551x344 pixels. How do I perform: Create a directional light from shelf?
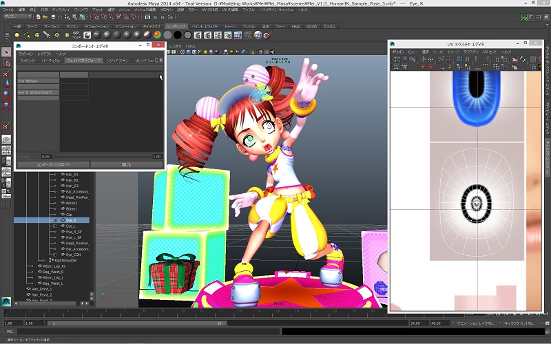pos(27,35)
